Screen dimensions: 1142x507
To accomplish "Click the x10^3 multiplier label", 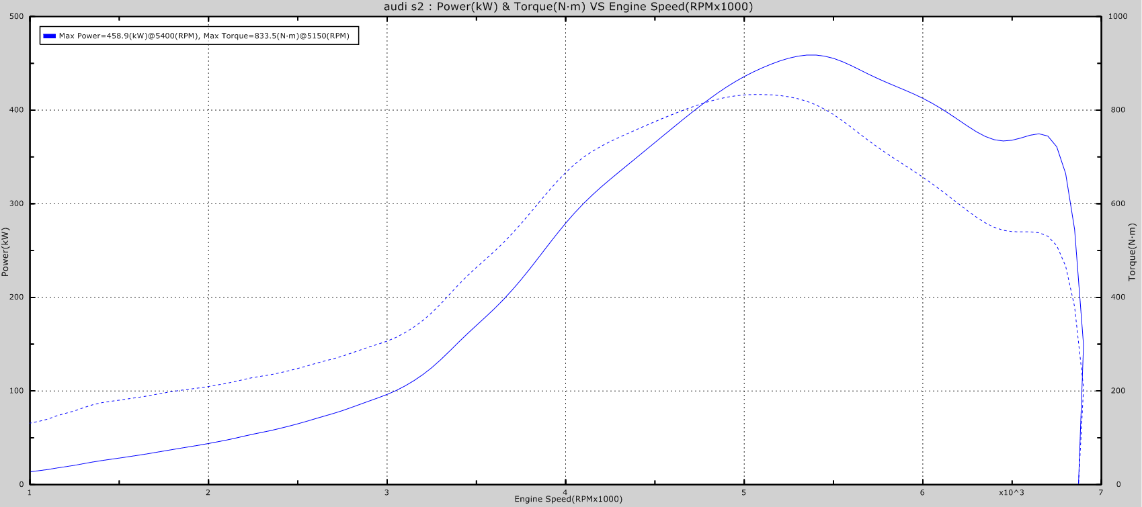I will coord(1012,492).
